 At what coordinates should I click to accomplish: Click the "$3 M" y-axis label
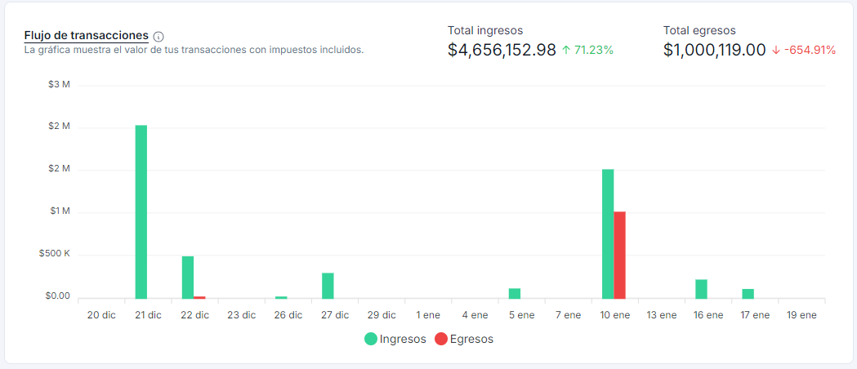click(60, 84)
